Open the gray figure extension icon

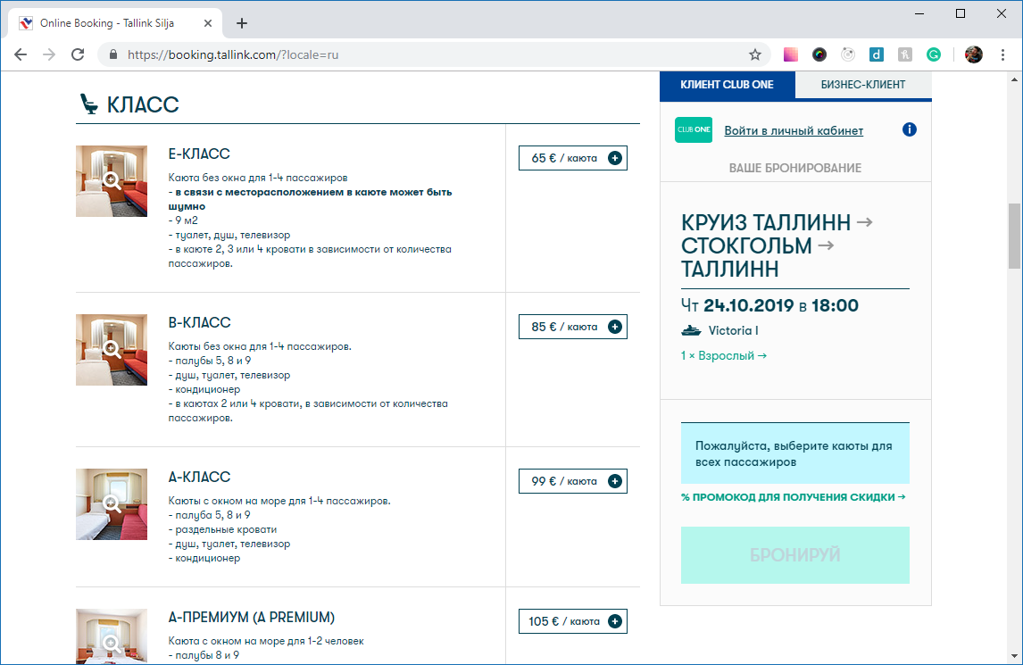(x=905, y=54)
